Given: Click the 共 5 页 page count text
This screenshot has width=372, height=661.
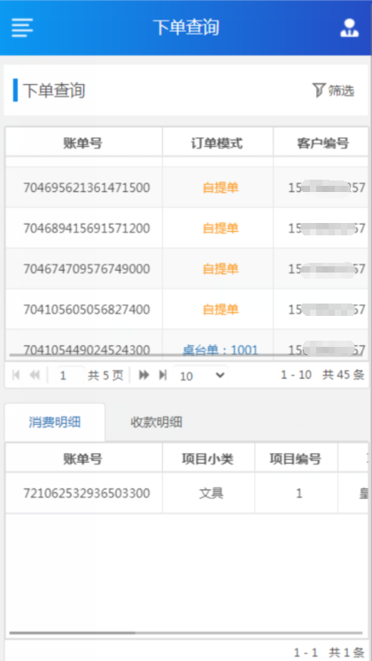Looking at the screenshot, I should point(105,375).
